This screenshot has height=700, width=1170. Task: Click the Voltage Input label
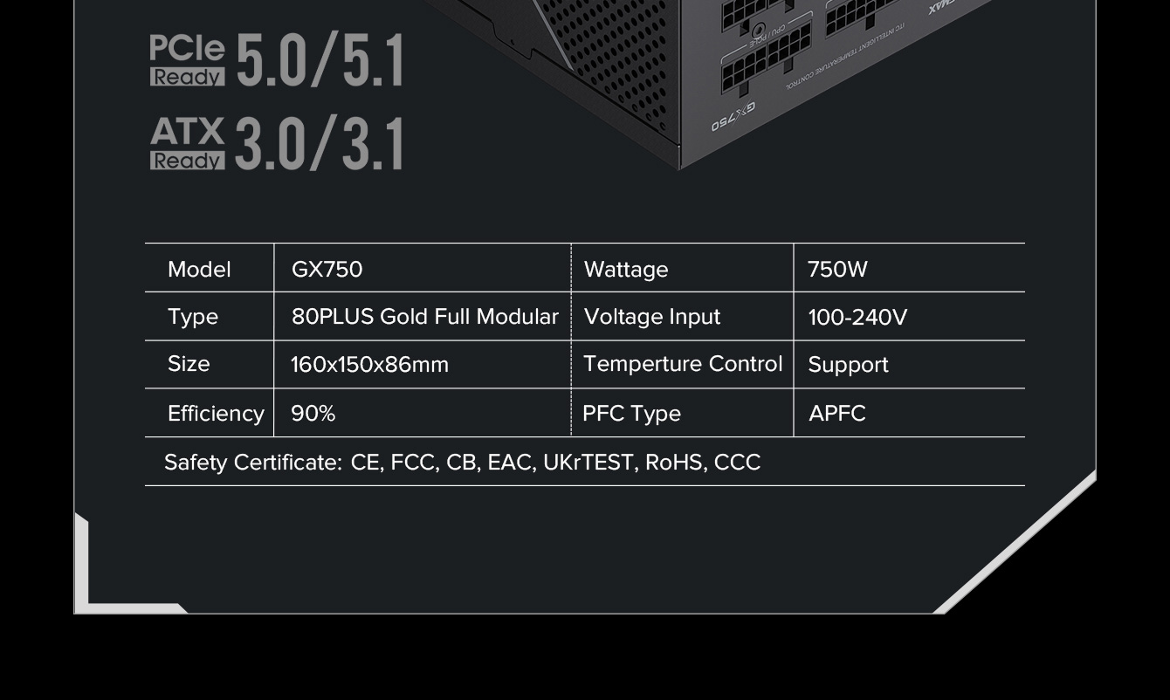652,317
